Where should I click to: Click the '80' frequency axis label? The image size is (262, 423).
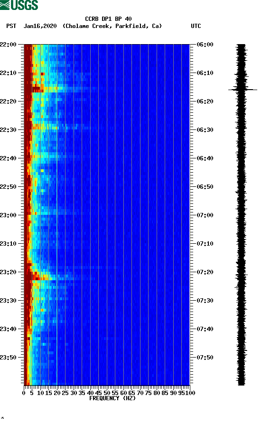click(157, 393)
